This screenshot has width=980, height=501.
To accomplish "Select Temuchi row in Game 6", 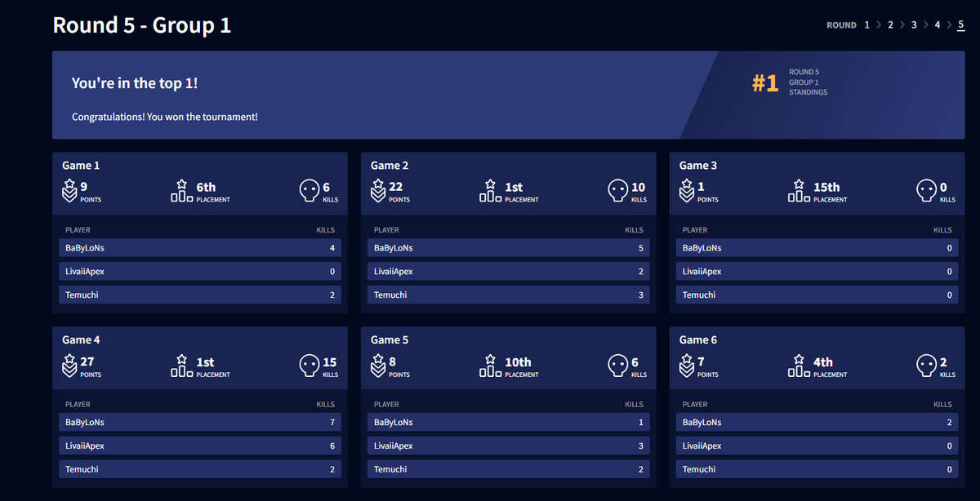I will pos(817,470).
